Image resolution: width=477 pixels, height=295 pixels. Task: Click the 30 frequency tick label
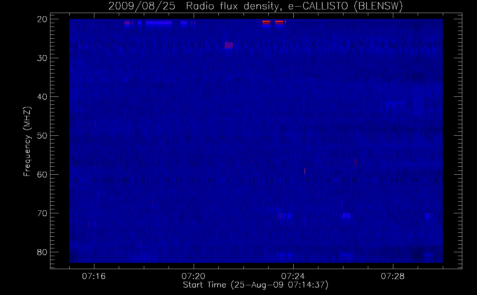42,58
